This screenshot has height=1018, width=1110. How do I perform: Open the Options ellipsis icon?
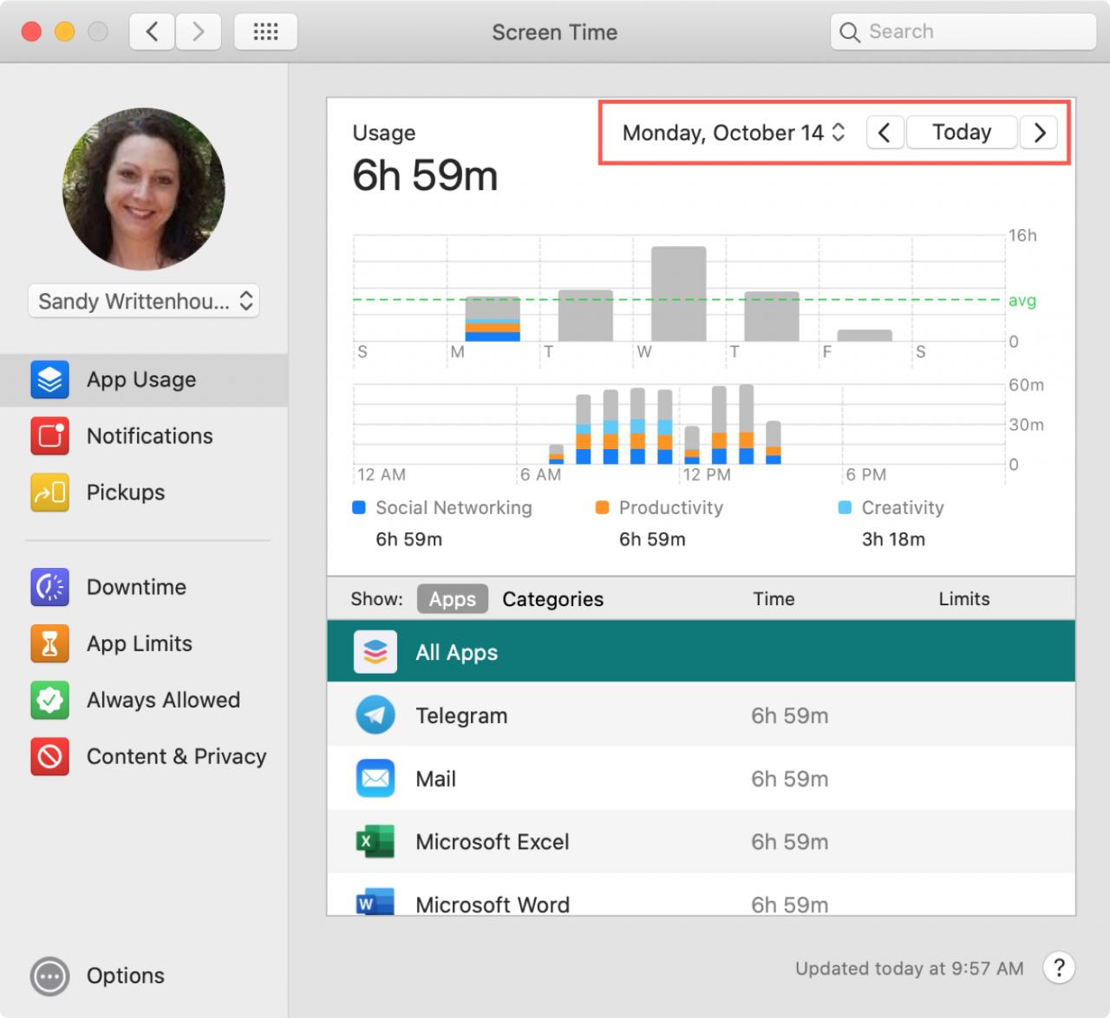(x=49, y=976)
